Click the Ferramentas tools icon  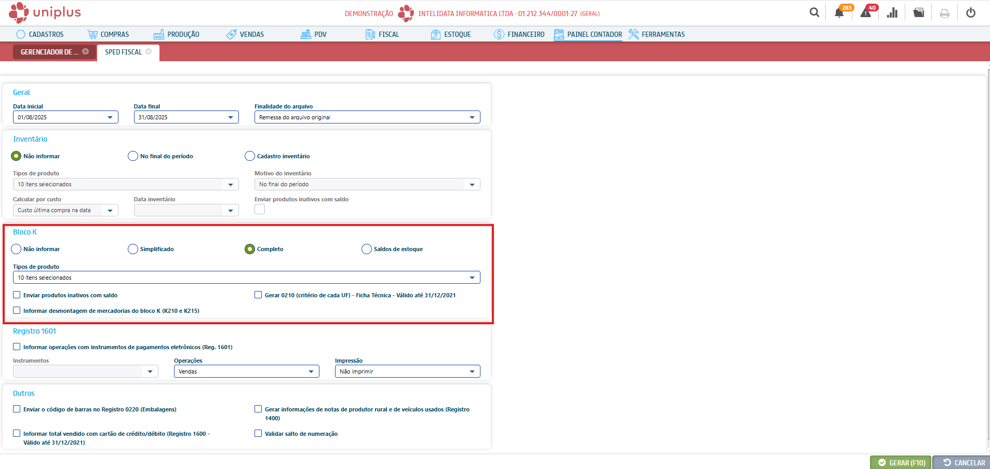point(633,34)
